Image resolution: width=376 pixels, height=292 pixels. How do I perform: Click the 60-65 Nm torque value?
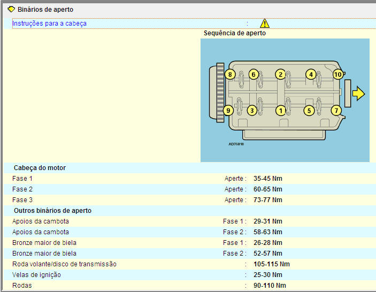pos(268,189)
